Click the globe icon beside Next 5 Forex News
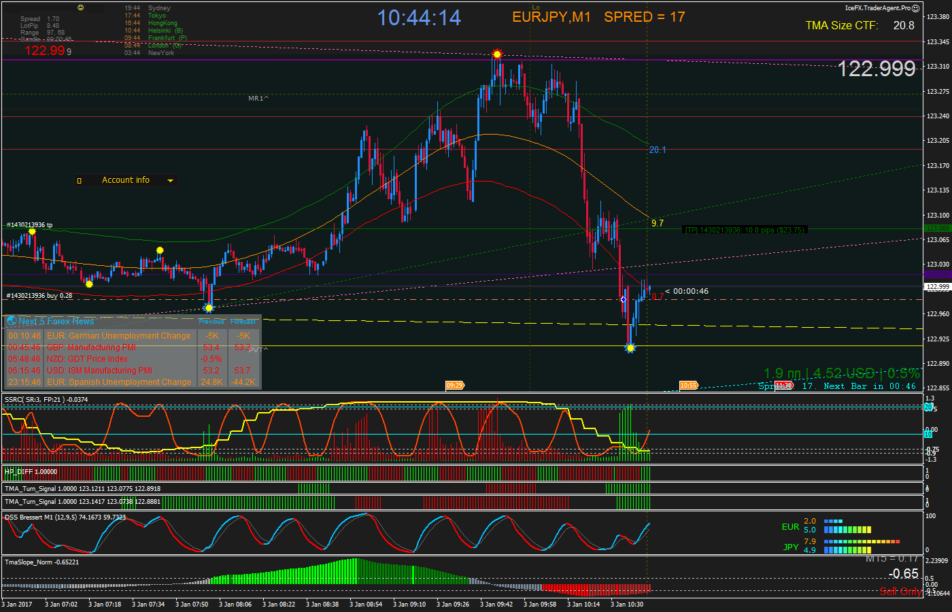Screen dimensions: 952x612 coord(11,321)
